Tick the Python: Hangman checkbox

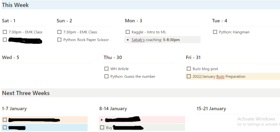[x=215, y=32]
